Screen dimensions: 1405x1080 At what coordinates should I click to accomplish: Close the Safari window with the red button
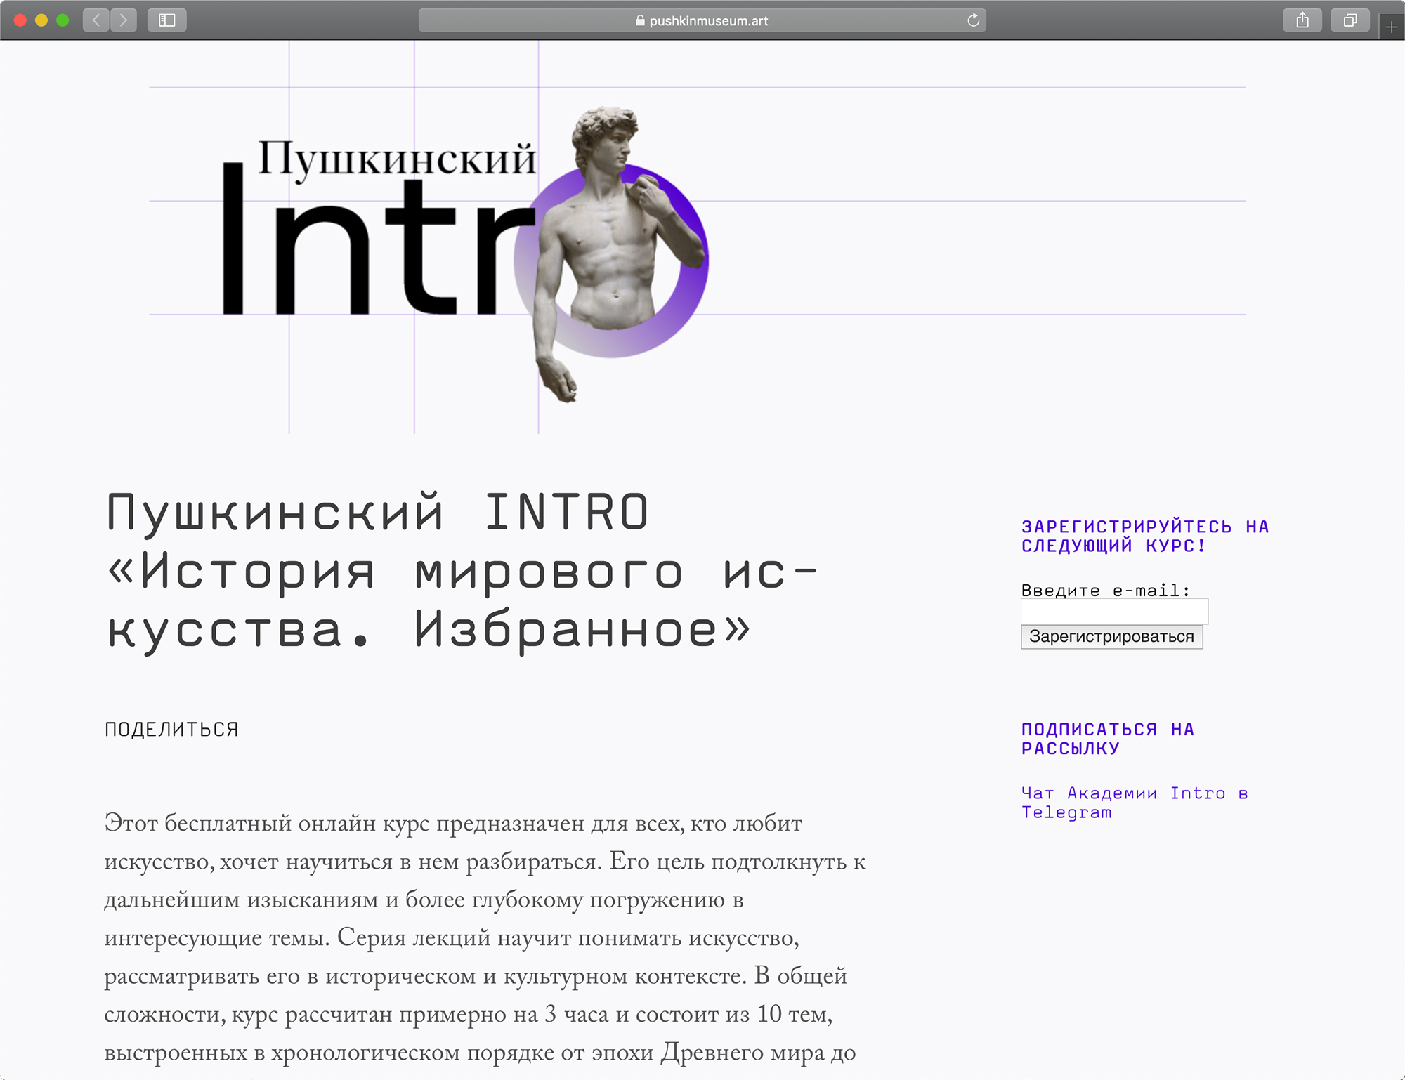pos(20,20)
